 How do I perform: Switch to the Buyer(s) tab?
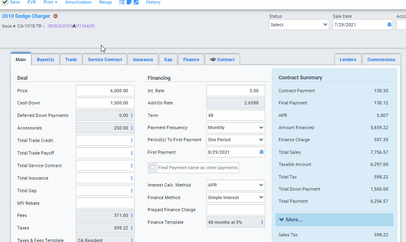pyautogui.click(x=45, y=59)
